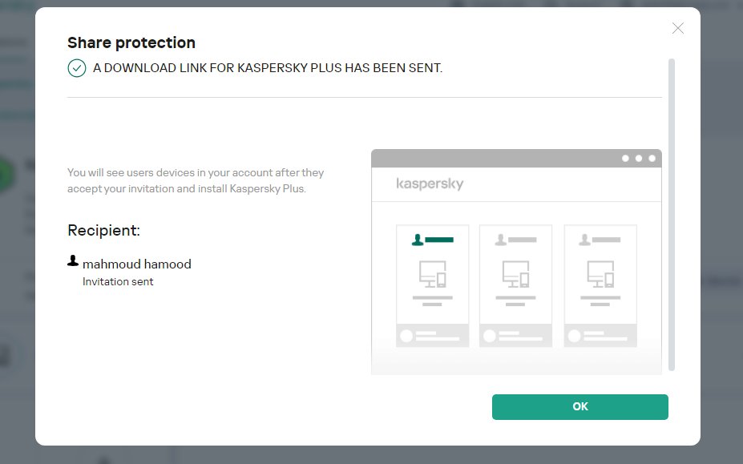Click the three dots on illustration window bar
743x464 pixels.
[639, 158]
